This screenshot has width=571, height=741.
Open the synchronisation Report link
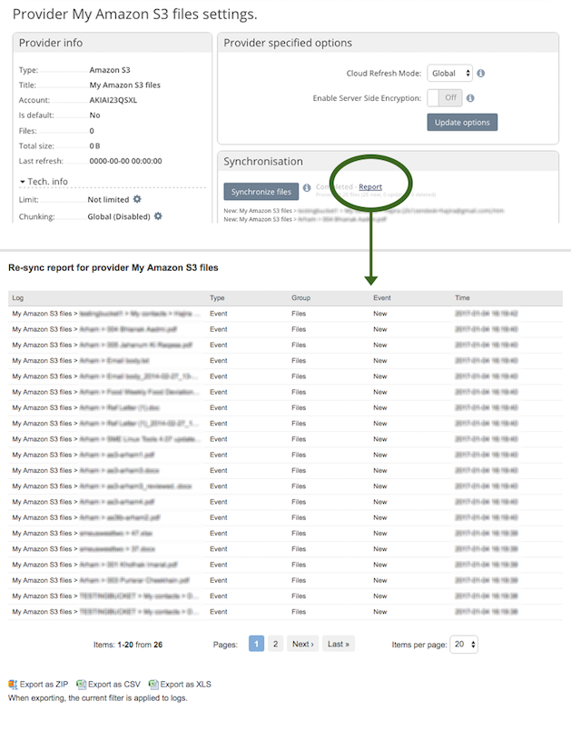pos(370,187)
